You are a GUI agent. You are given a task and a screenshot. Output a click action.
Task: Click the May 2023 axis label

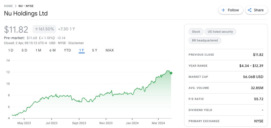[24, 123]
